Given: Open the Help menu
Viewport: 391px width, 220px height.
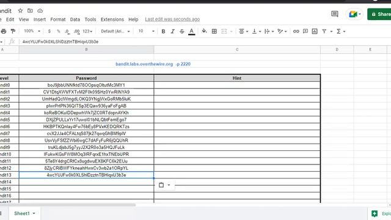Looking at the screenshot, I should coord(133,19).
